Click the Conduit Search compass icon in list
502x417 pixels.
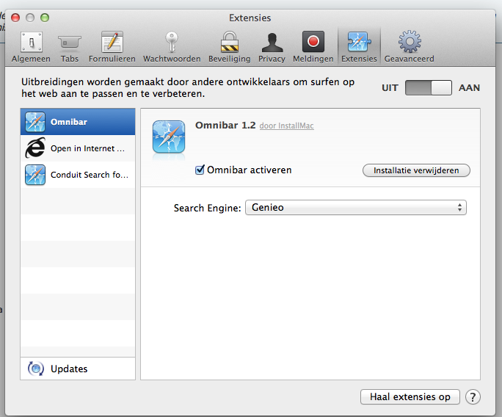[35, 175]
